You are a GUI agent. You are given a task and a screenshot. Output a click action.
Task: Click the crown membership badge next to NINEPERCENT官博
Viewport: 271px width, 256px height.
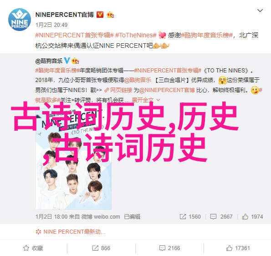pyautogui.click(x=110, y=15)
